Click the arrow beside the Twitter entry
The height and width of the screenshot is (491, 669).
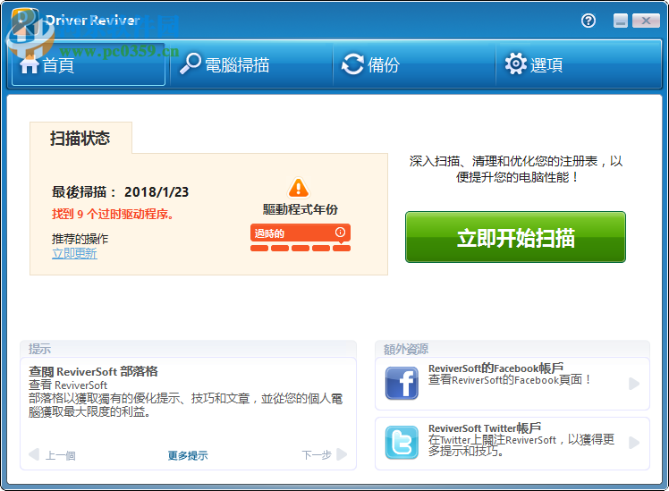pos(634,443)
